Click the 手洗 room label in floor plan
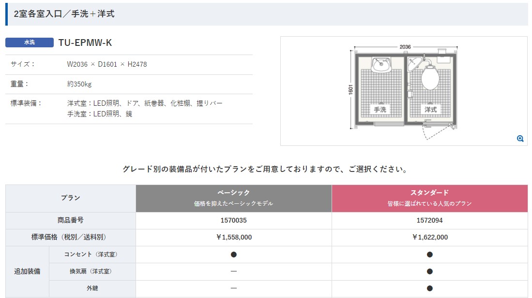Viewport: 532px width, 298px height. point(380,110)
